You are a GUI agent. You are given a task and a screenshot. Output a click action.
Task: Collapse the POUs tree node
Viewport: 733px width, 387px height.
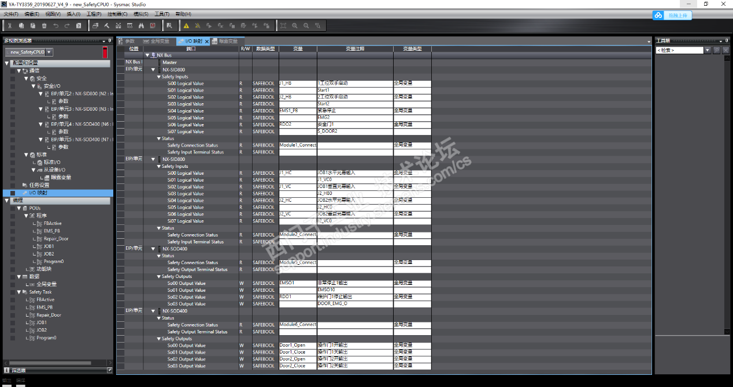pyautogui.click(x=18, y=208)
